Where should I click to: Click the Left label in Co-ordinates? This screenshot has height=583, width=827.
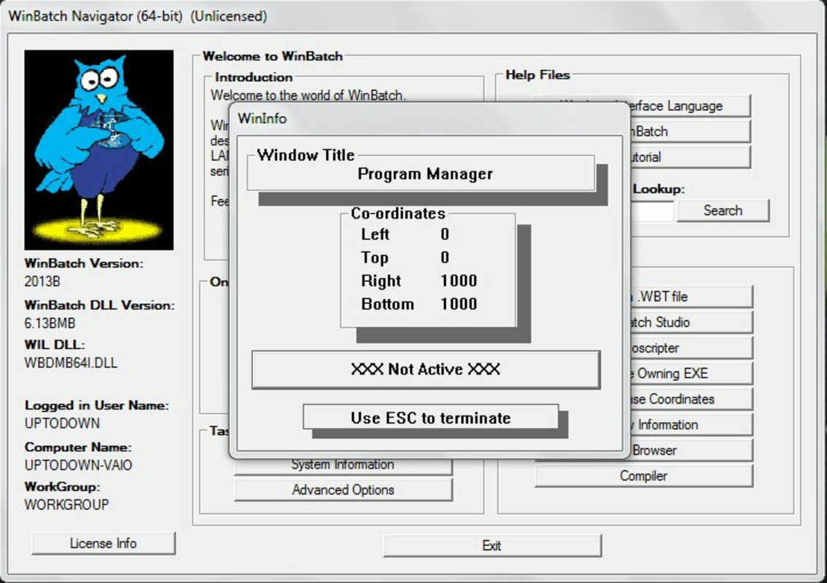(x=375, y=234)
